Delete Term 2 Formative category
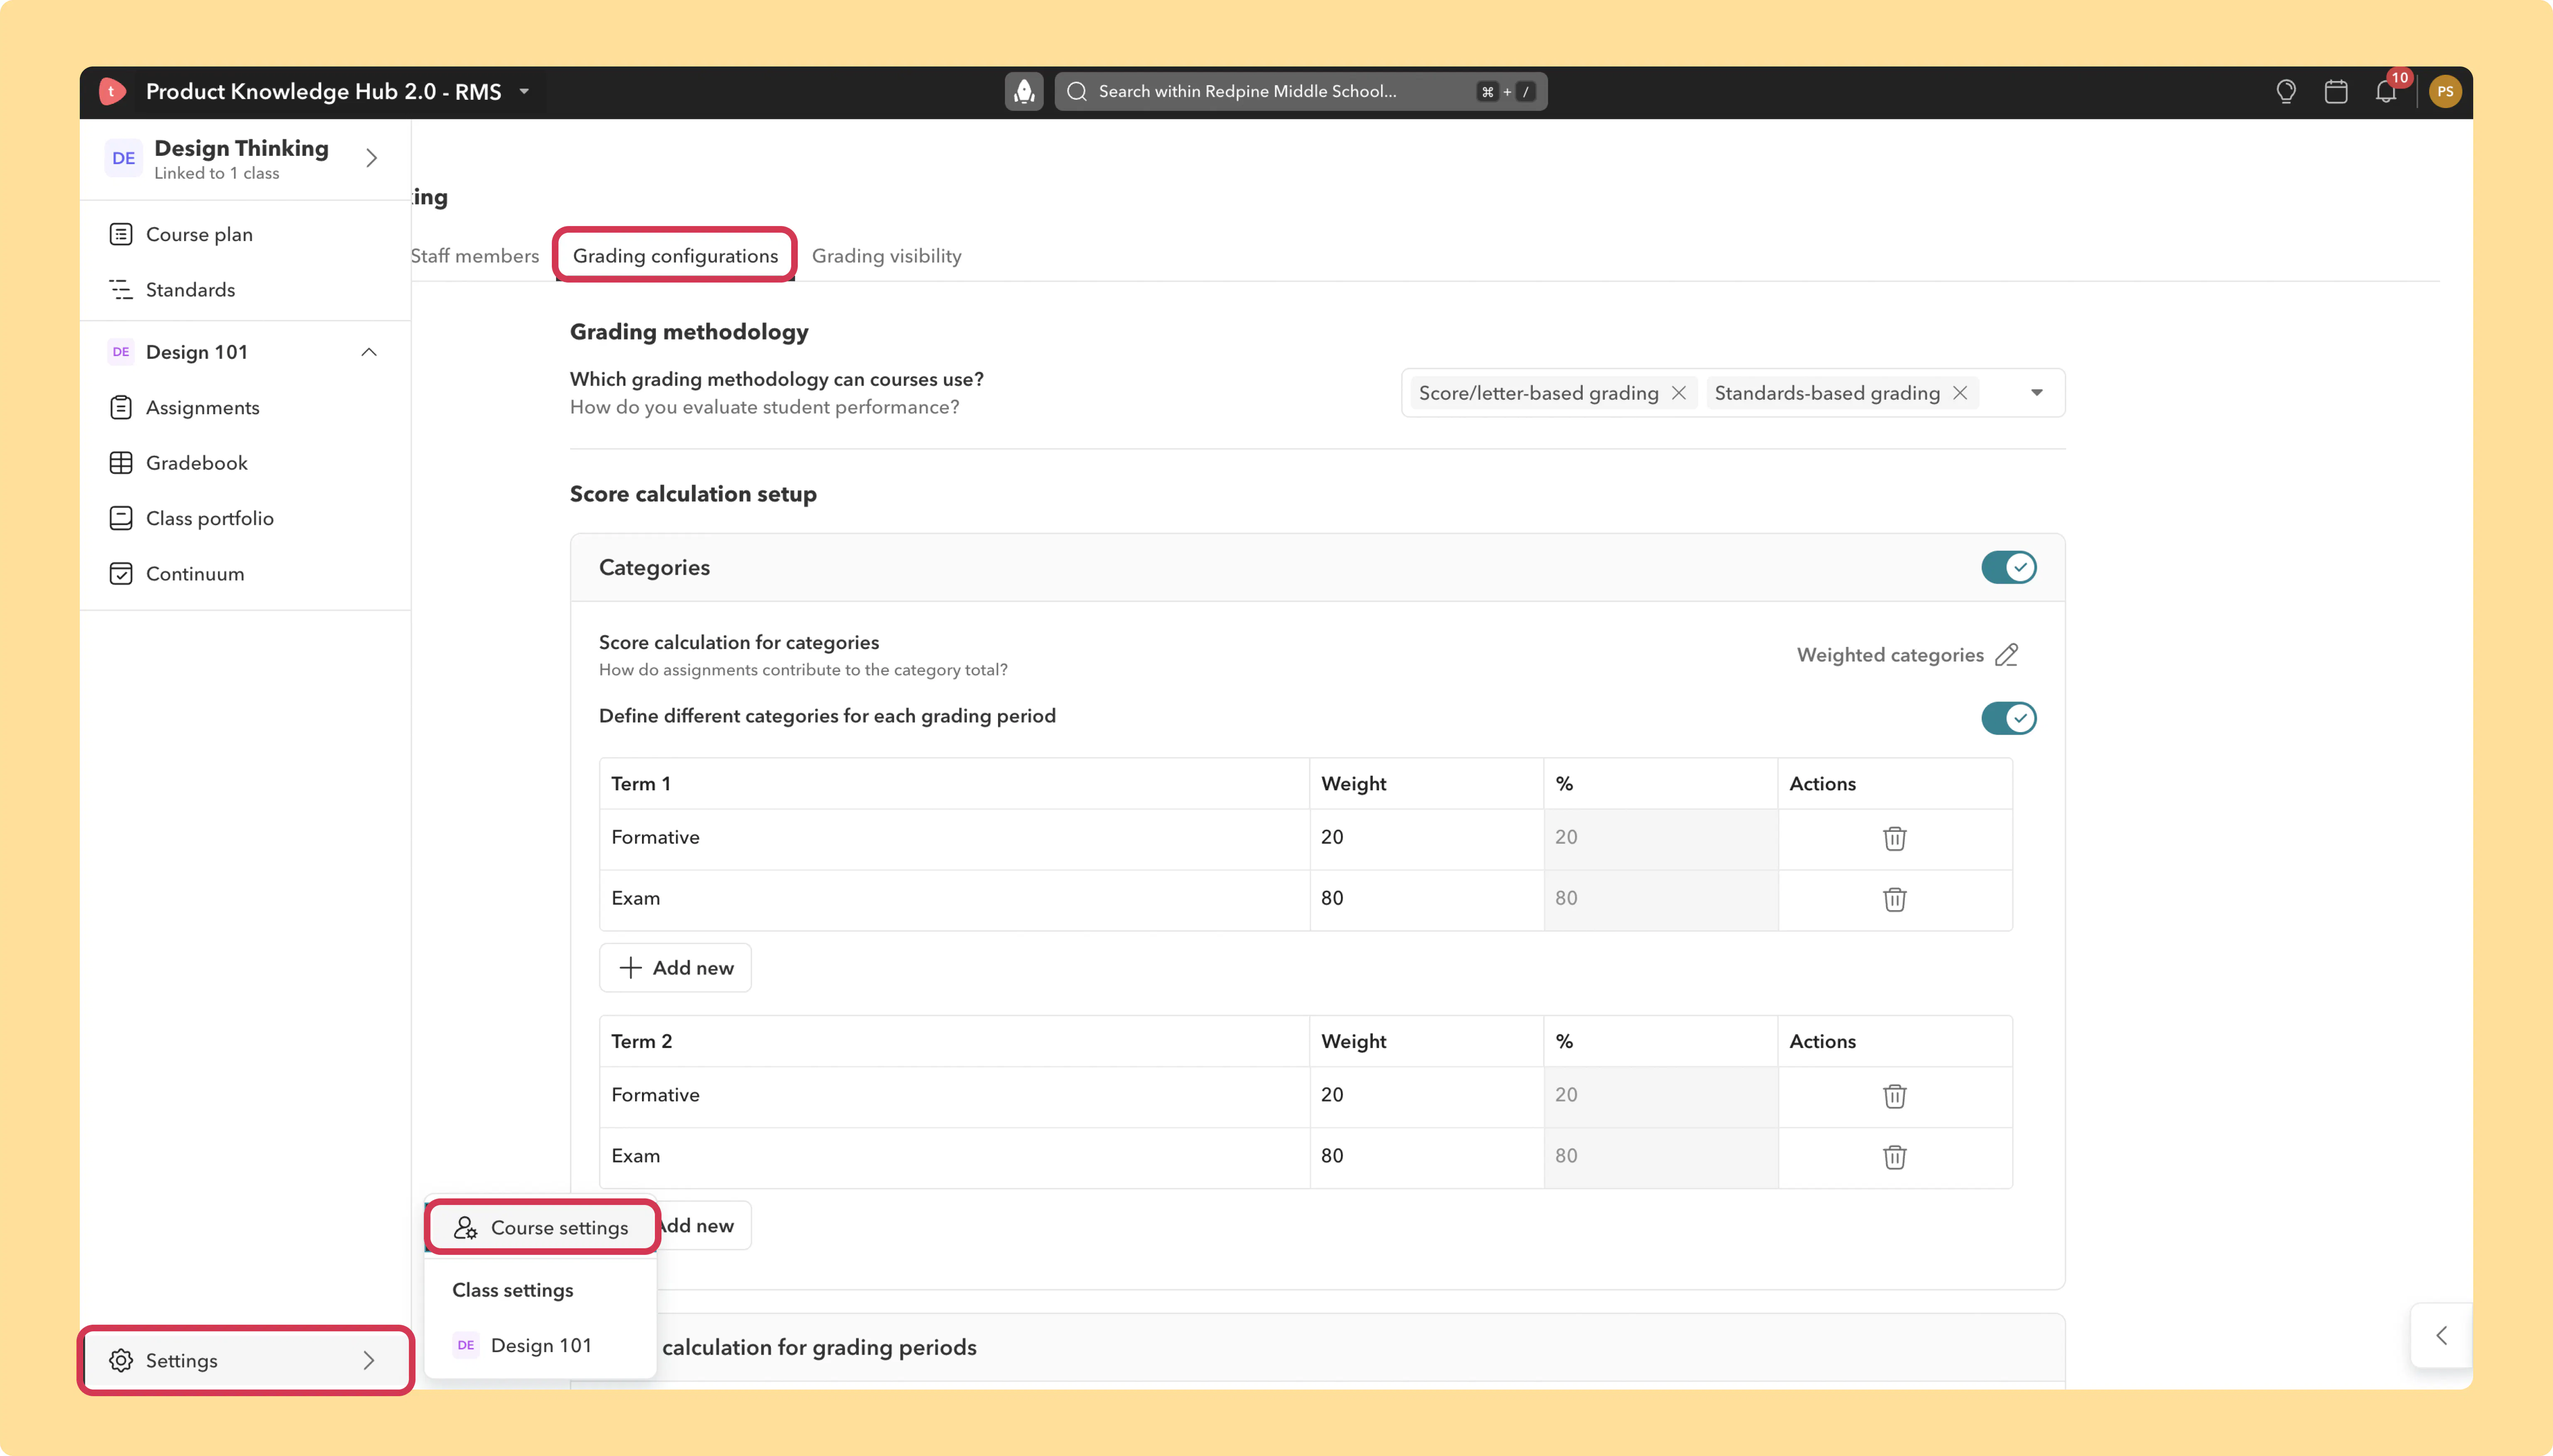Screen dimensions: 2553x1456 point(1894,1096)
